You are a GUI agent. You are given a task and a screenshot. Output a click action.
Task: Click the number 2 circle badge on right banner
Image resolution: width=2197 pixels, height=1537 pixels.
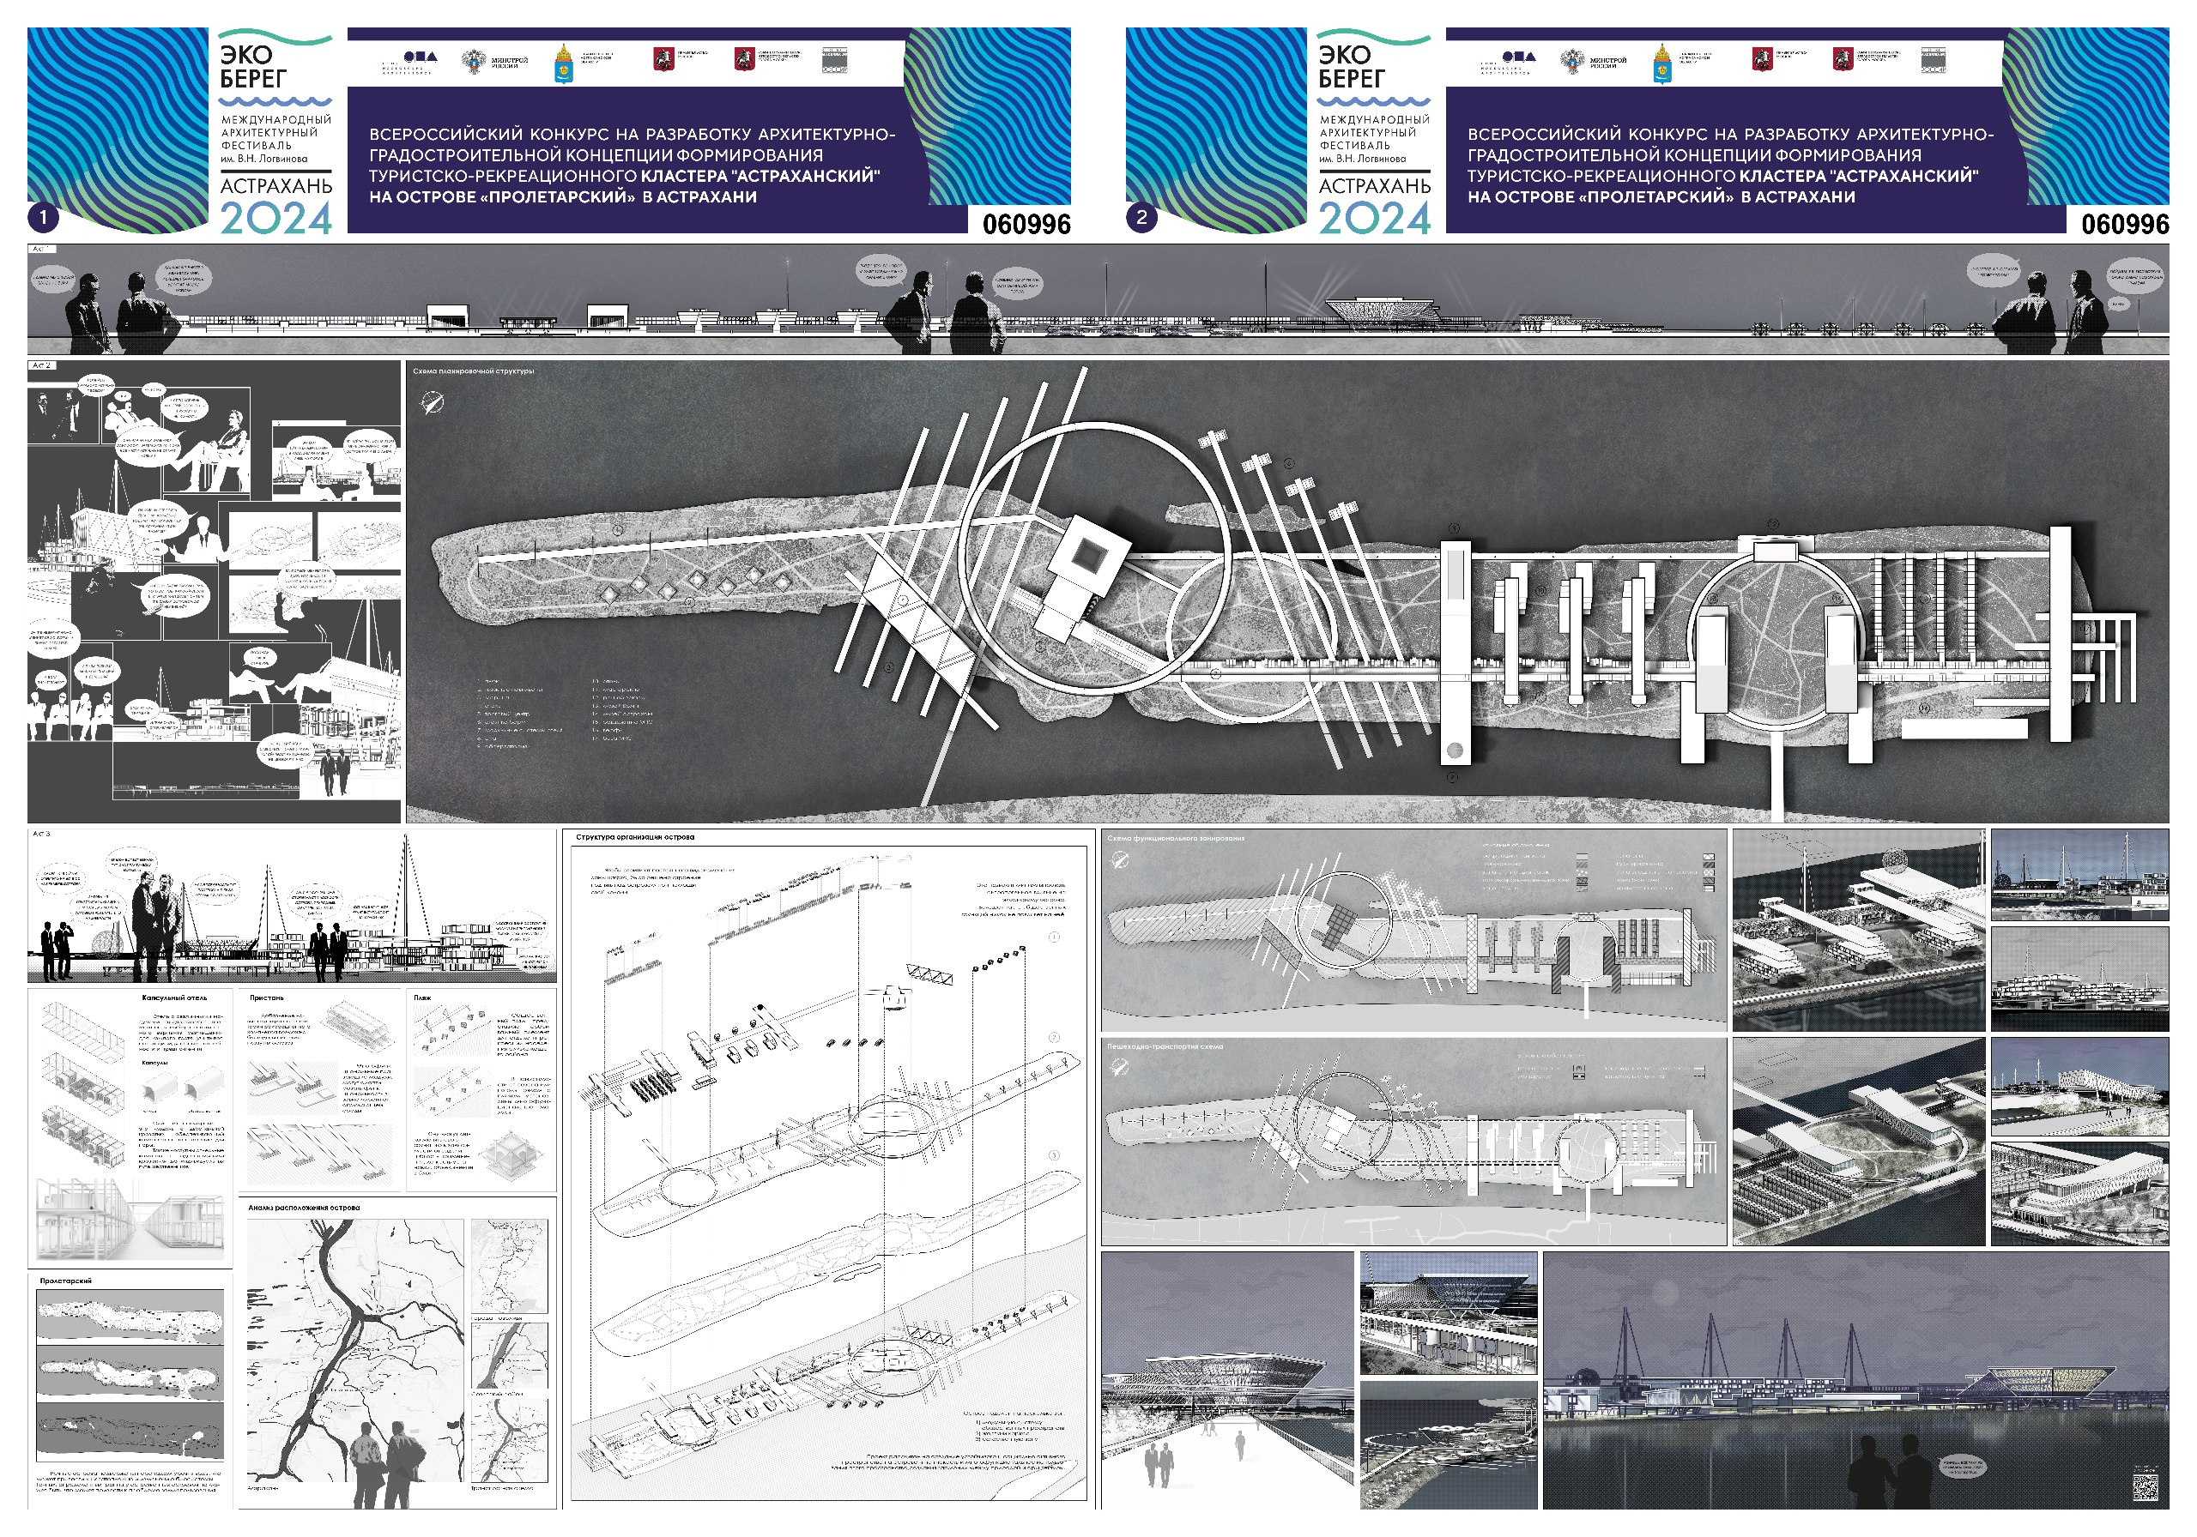[1141, 217]
